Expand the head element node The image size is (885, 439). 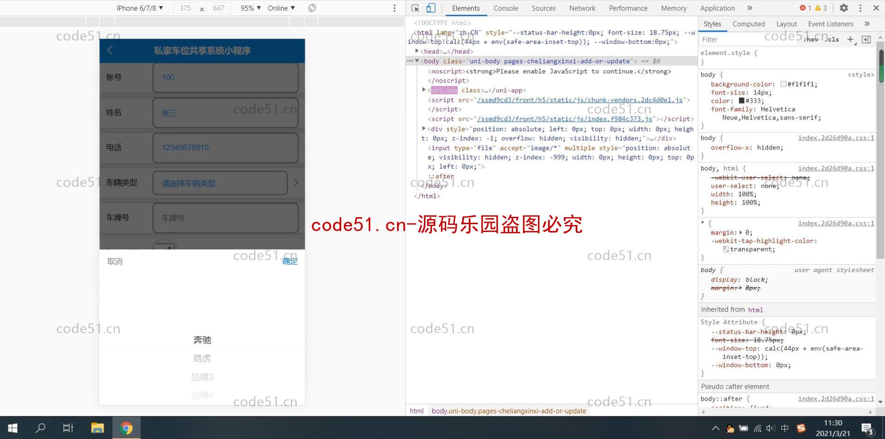pos(417,51)
